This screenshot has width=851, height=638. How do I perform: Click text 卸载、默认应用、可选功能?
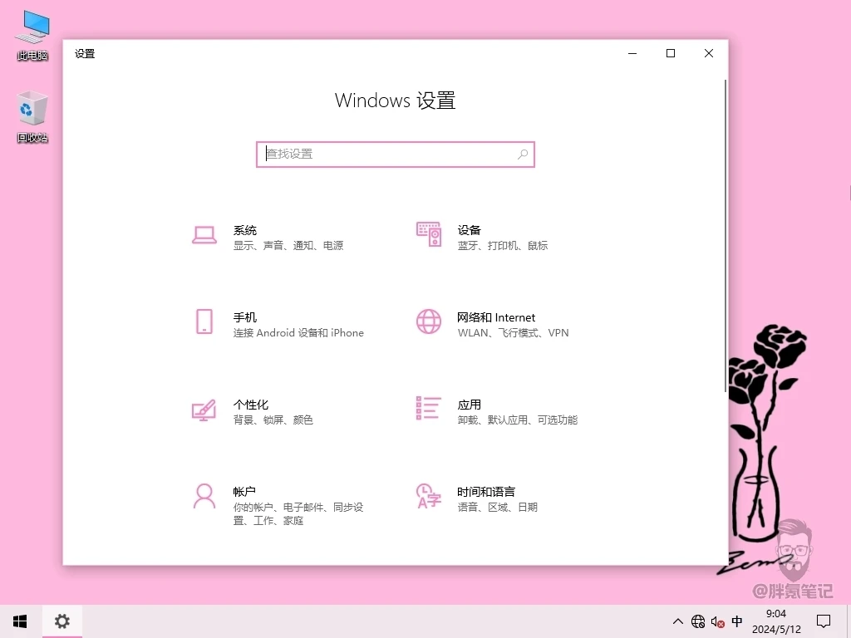[517, 420]
